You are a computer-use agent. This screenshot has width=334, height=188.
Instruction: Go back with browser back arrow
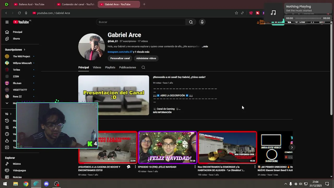[x=6, y=13]
